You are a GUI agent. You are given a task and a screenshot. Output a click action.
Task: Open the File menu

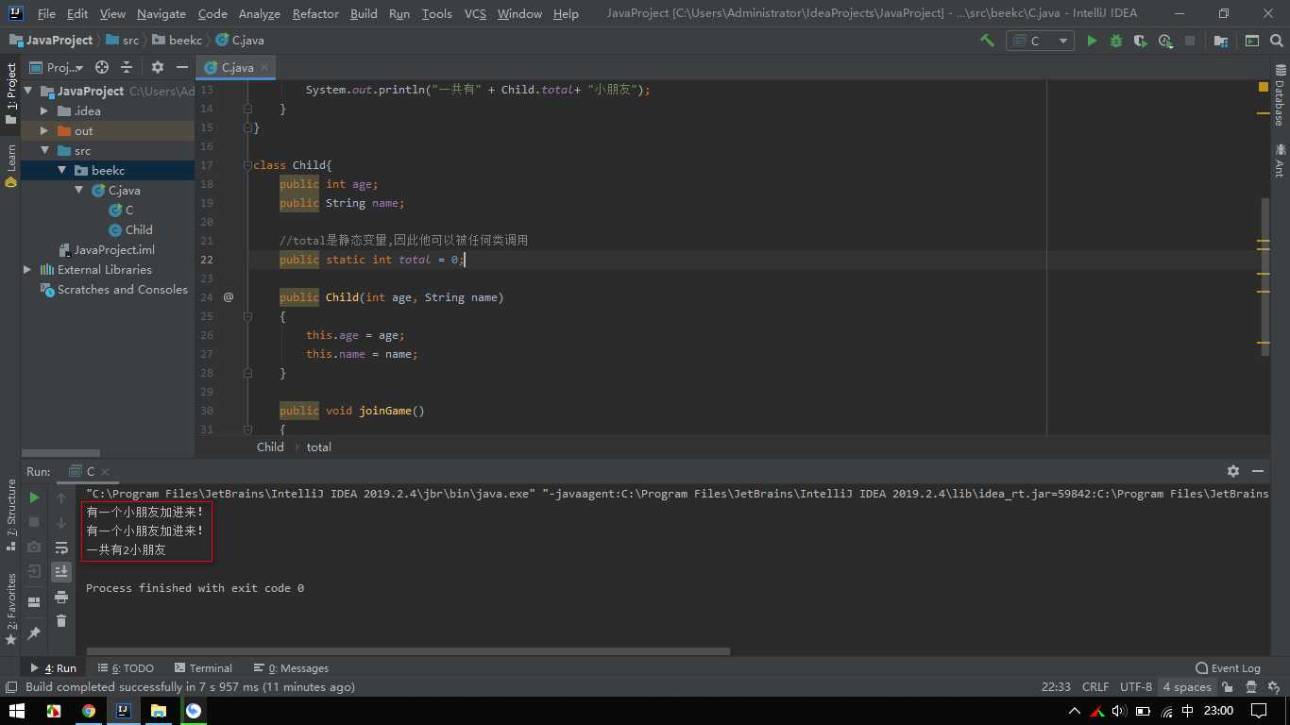click(x=46, y=13)
